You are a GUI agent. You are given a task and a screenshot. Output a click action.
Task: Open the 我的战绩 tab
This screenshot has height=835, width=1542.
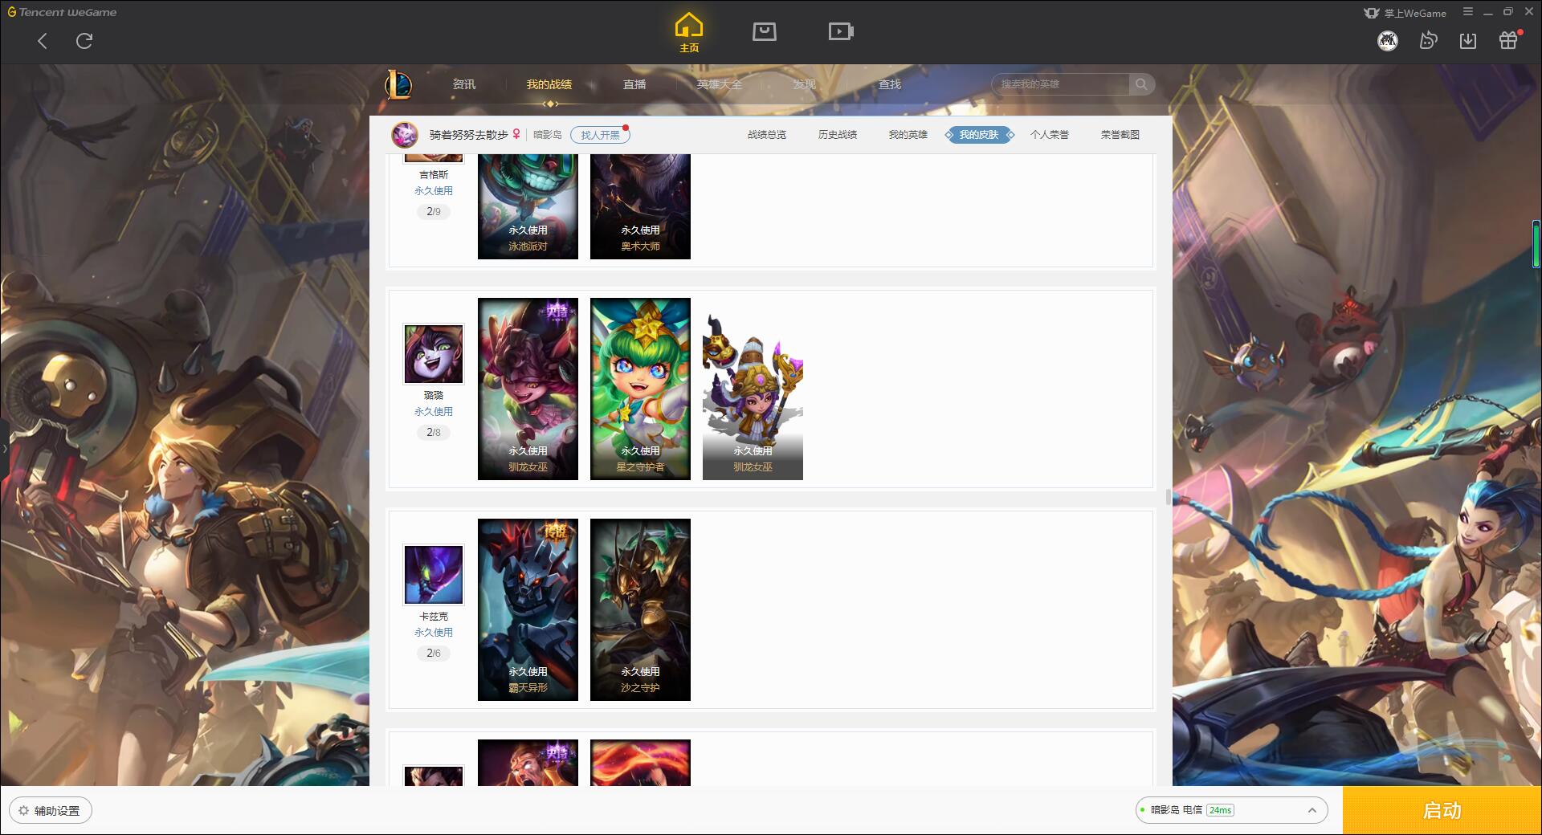click(x=549, y=84)
